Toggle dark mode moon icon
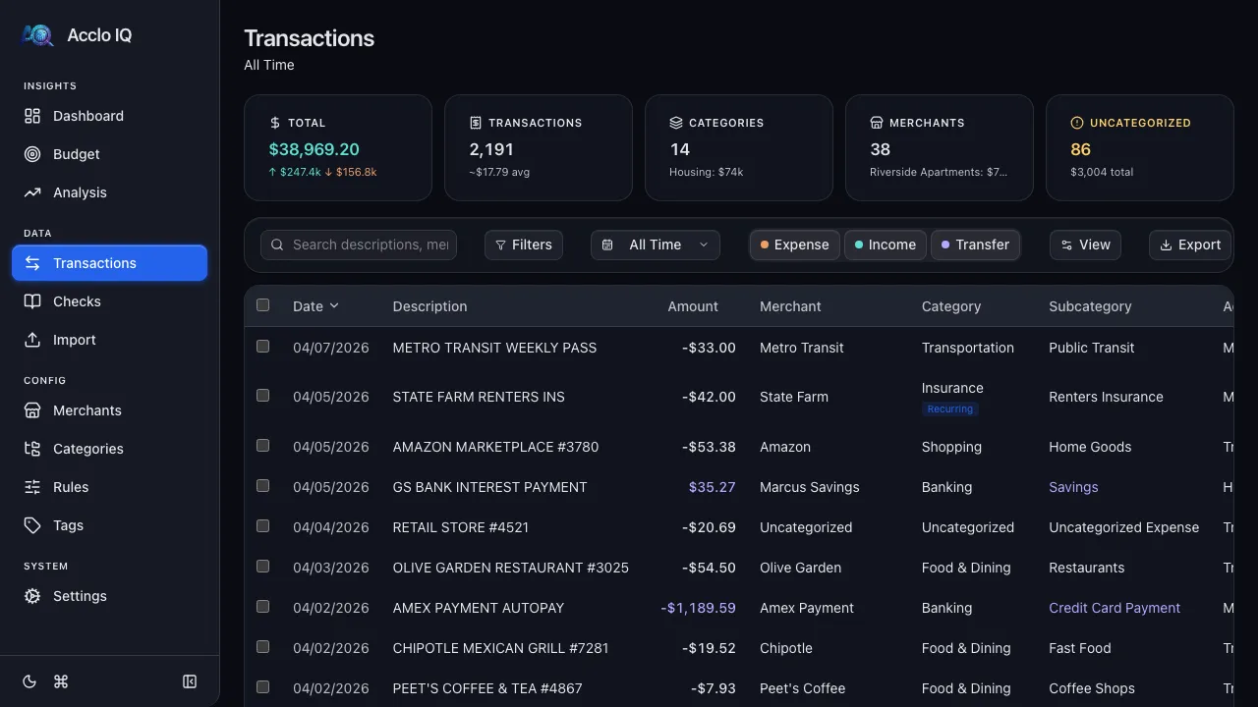Viewport: 1258px width, 707px height. (x=29, y=681)
